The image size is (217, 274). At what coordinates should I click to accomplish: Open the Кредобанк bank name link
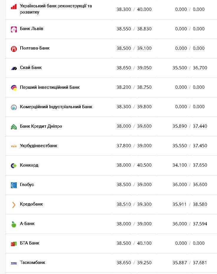coord(31,204)
